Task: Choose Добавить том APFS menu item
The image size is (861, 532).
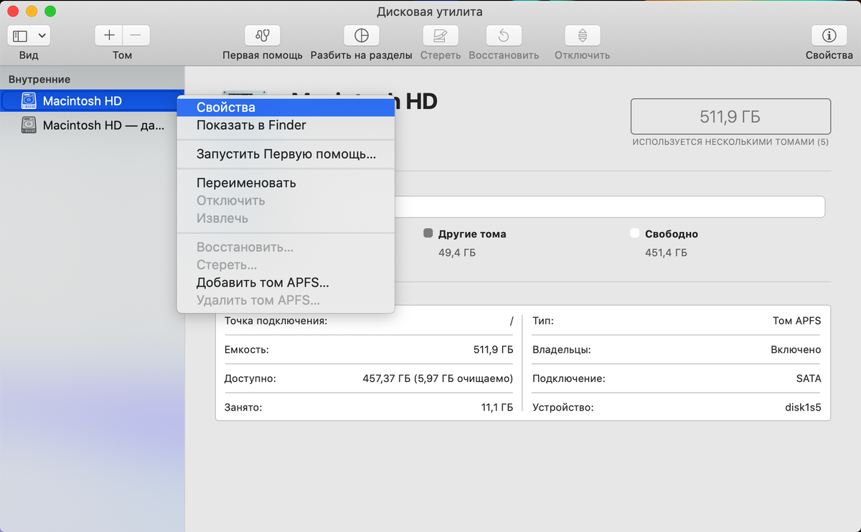Action: 286,283
